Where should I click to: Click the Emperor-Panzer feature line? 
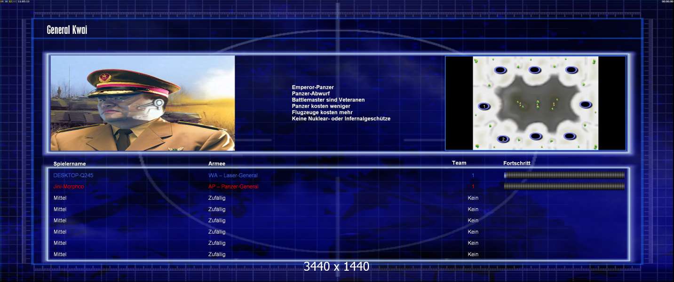coord(313,87)
